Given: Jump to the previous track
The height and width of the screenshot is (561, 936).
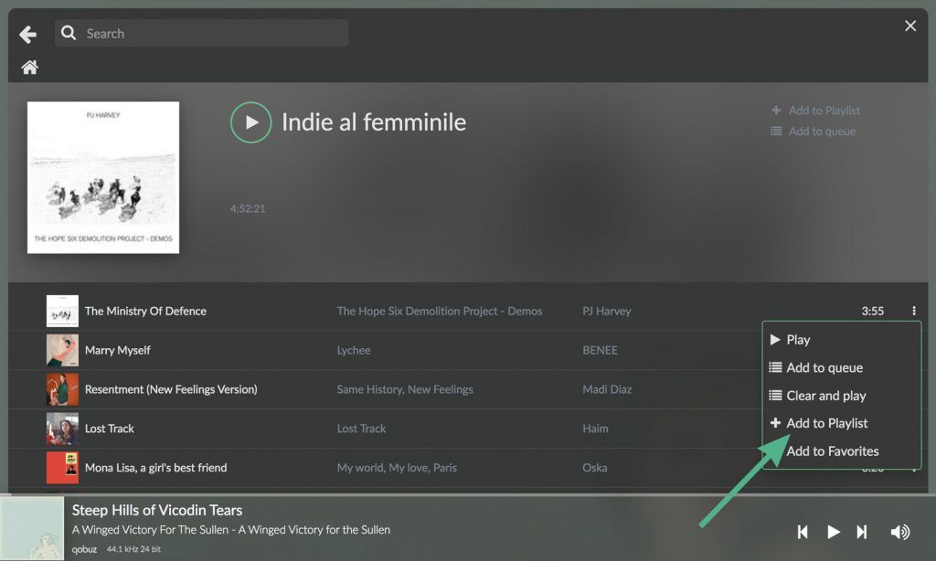Looking at the screenshot, I should coord(803,531).
